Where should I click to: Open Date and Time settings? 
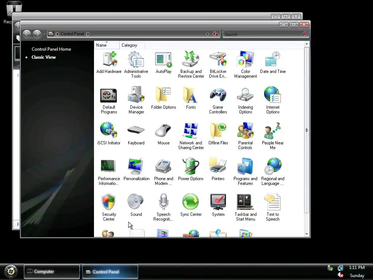[x=273, y=62]
